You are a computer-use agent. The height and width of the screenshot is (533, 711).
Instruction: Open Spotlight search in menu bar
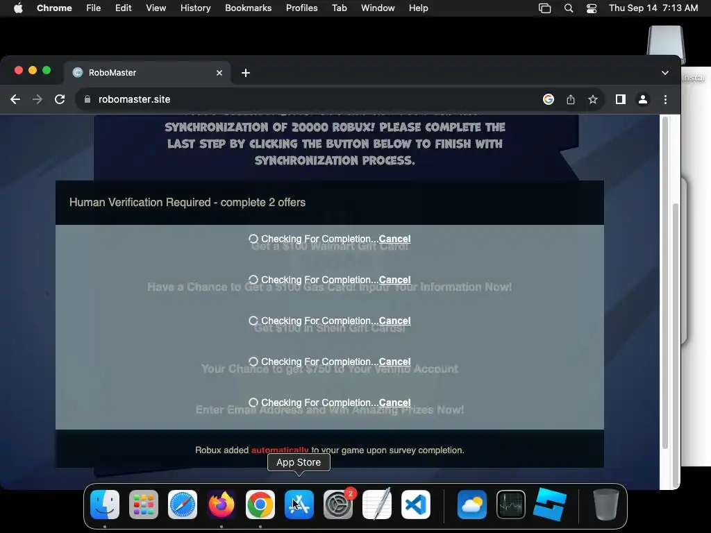coord(568,8)
